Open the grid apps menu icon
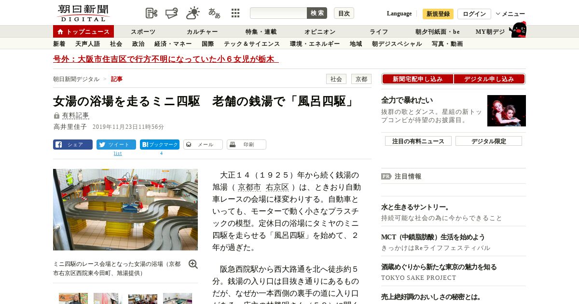The height and width of the screenshot is (304, 579). tap(235, 13)
